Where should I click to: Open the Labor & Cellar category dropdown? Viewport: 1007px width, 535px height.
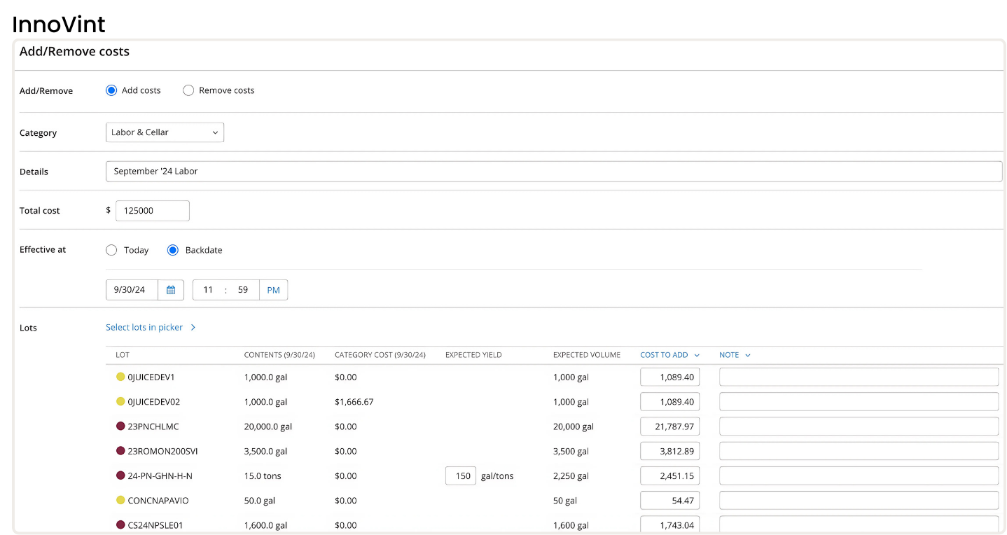pyautogui.click(x=165, y=132)
